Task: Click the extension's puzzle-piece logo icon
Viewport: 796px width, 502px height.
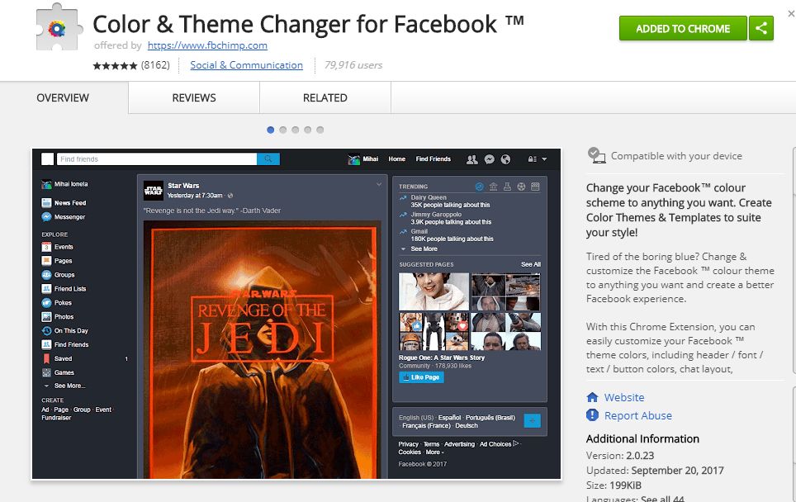Action: (59, 27)
